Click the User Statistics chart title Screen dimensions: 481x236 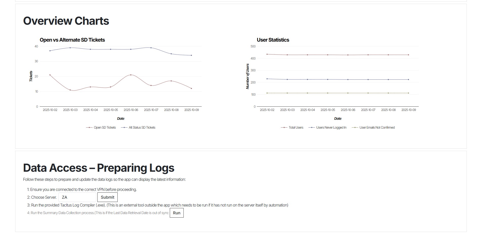tap(273, 40)
